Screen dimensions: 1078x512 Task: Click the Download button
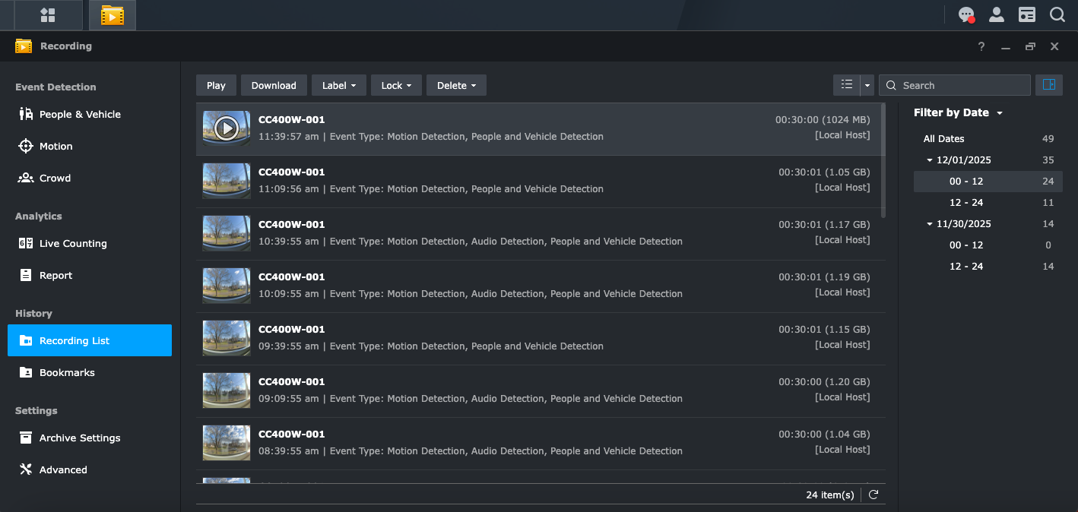[x=274, y=85]
